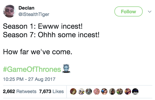Open the tweet options chevron menu
The height and width of the screenshot is (100, 155).
(150, 12)
